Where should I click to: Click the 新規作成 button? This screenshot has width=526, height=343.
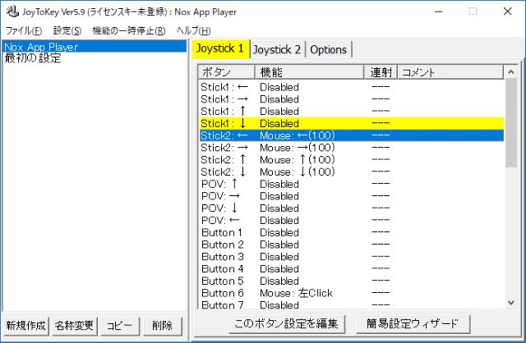[26, 325]
